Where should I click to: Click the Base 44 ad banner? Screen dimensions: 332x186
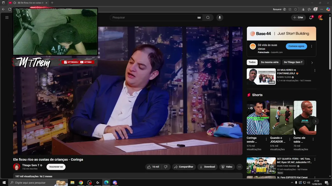[x=281, y=34]
